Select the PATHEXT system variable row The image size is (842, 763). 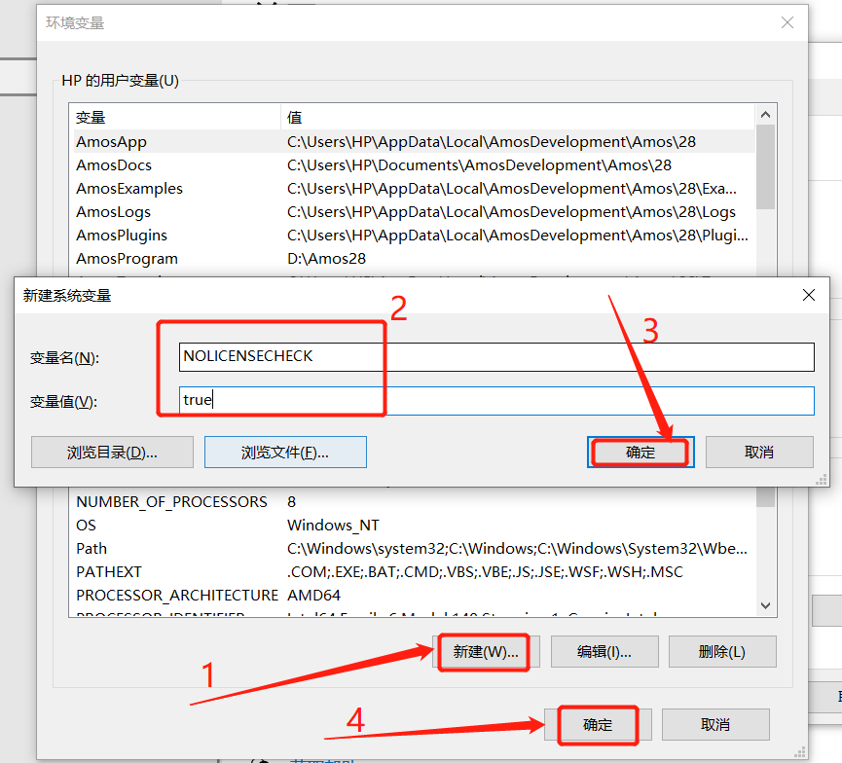point(413,572)
